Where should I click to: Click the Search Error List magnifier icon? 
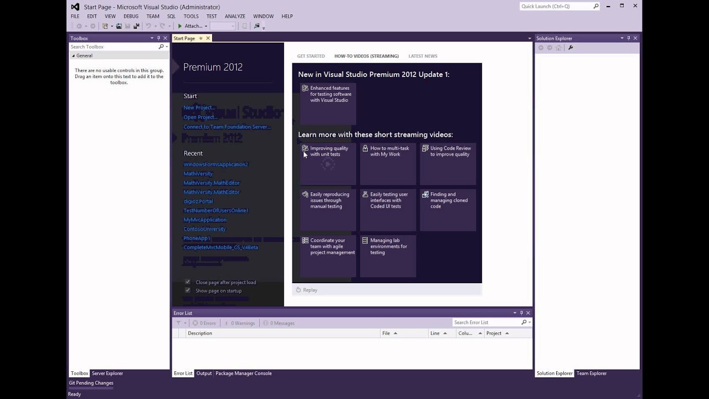(524, 323)
